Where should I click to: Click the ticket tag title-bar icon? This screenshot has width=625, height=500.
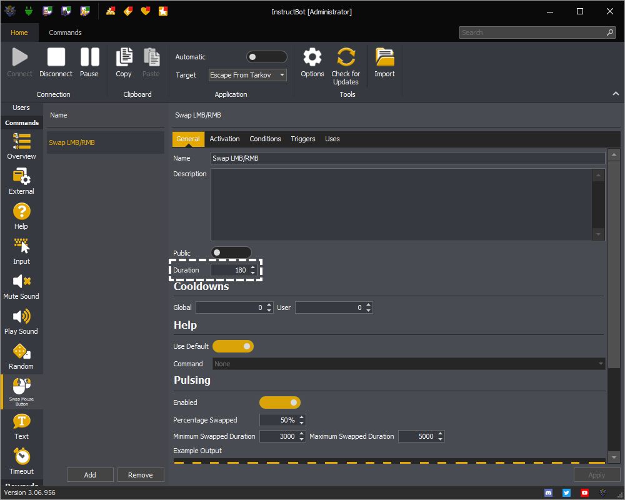tap(128, 11)
